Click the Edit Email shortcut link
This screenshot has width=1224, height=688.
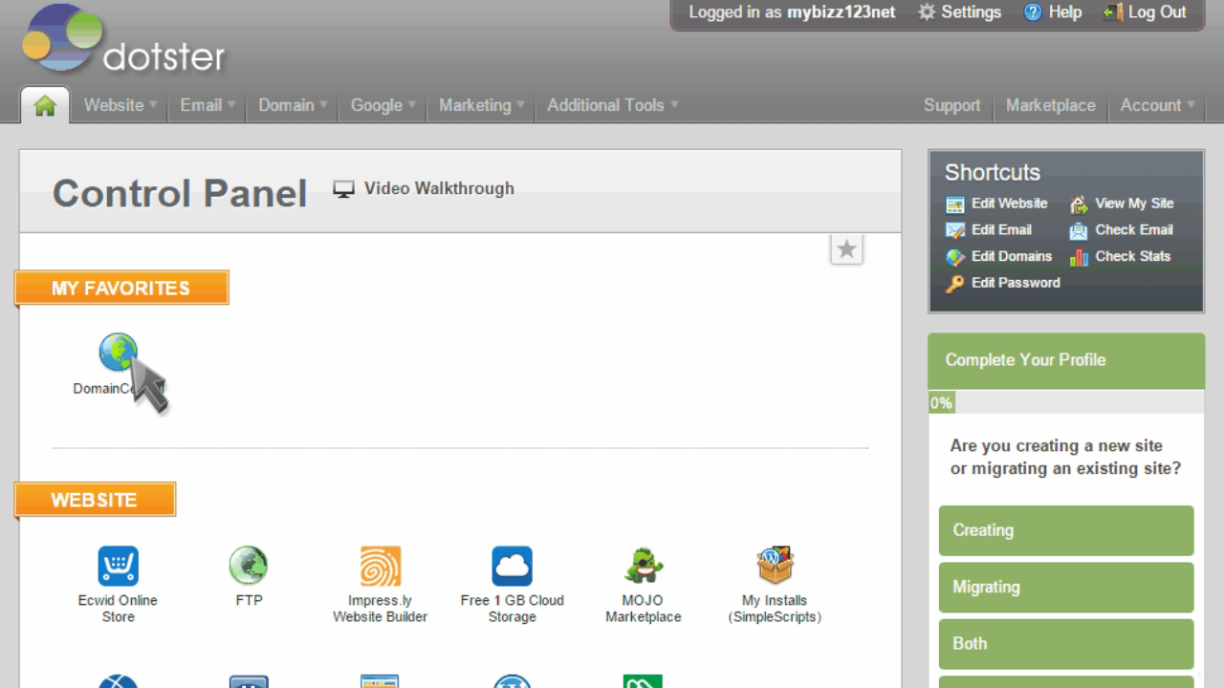coord(1001,229)
